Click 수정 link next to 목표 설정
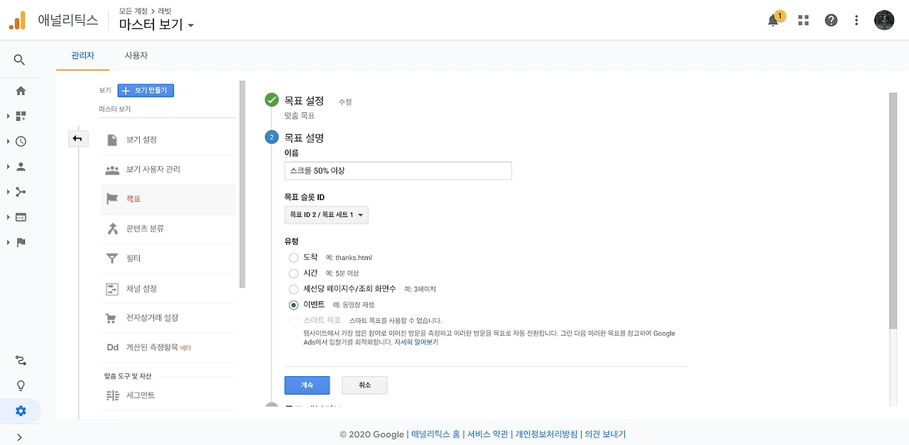Image resolution: width=909 pixels, height=445 pixels. [345, 102]
